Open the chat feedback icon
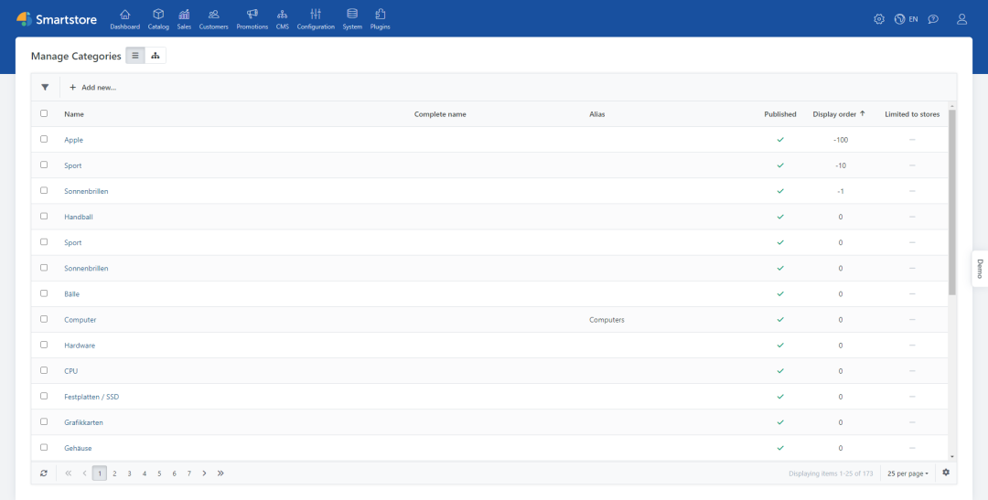Image resolution: width=988 pixels, height=500 pixels. click(x=933, y=19)
